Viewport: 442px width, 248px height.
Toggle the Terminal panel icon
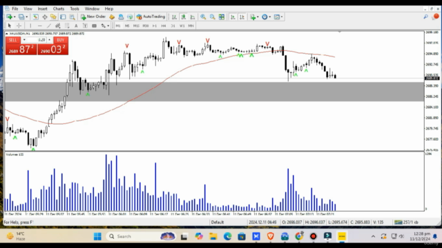point(63,17)
